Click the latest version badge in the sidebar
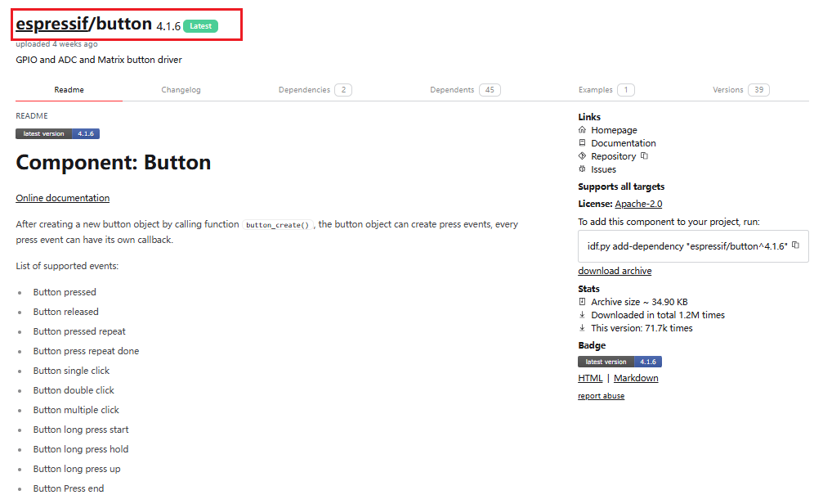The height and width of the screenshot is (504, 823). [619, 362]
